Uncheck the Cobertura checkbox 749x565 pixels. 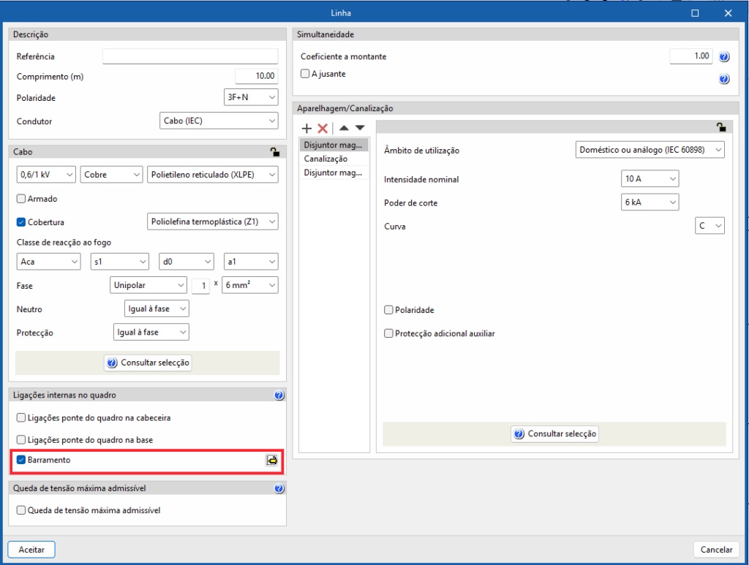point(21,222)
